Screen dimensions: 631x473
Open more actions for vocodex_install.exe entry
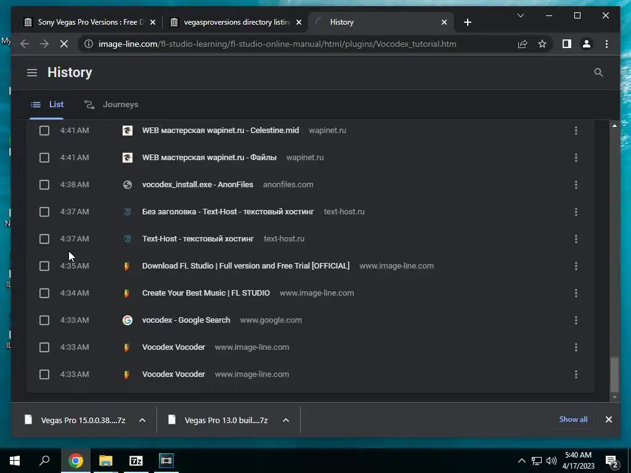click(576, 185)
